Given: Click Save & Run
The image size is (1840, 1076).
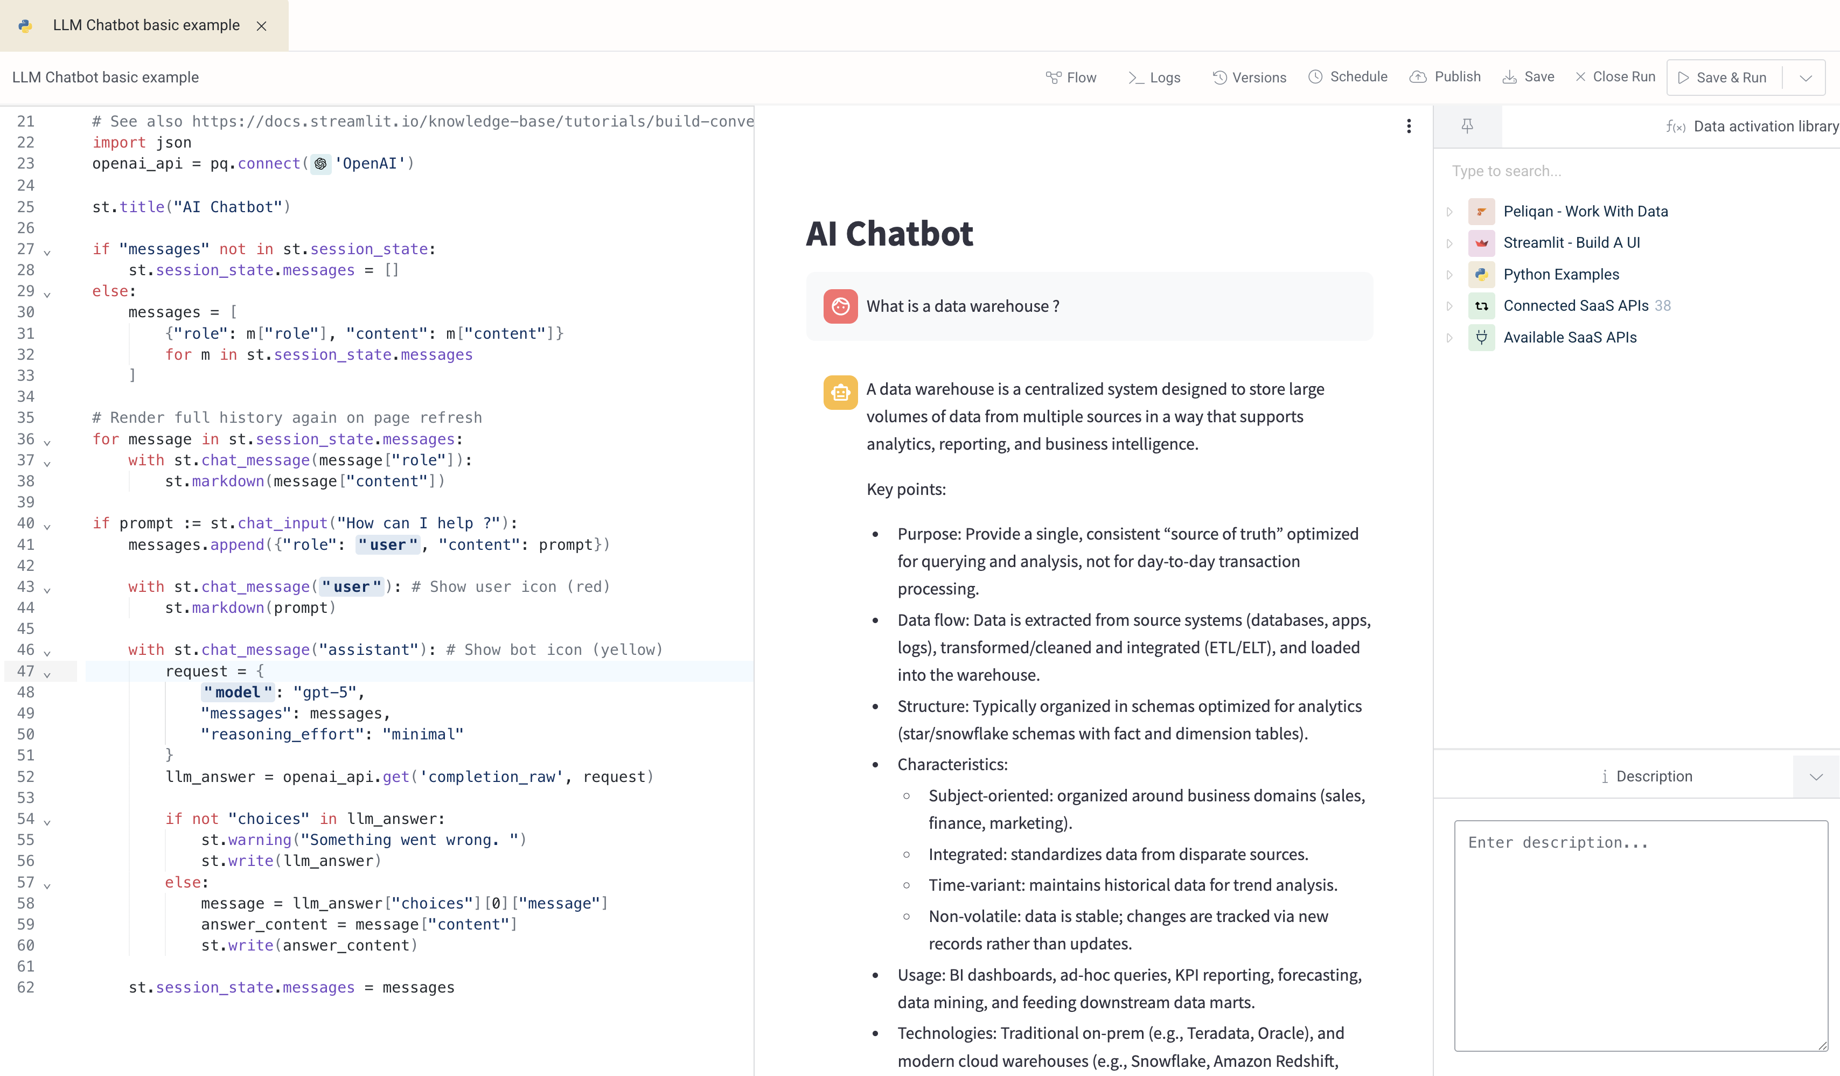Looking at the screenshot, I should pyautogui.click(x=1723, y=78).
